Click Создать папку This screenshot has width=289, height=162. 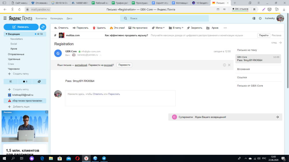tap(18, 74)
